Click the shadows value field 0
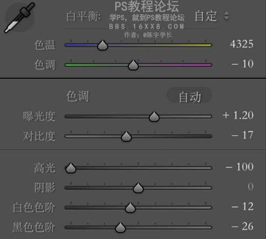This screenshot has height=239, width=266. [250, 187]
